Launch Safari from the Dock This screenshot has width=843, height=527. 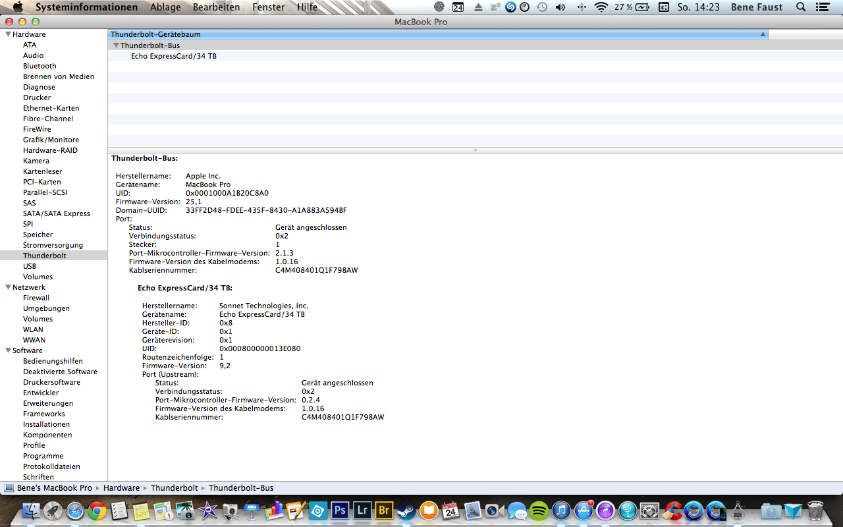tap(75, 511)
